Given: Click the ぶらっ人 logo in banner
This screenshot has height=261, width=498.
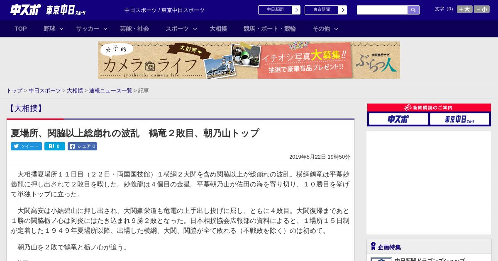Looking at the screenshot, I should coord(376,63).
